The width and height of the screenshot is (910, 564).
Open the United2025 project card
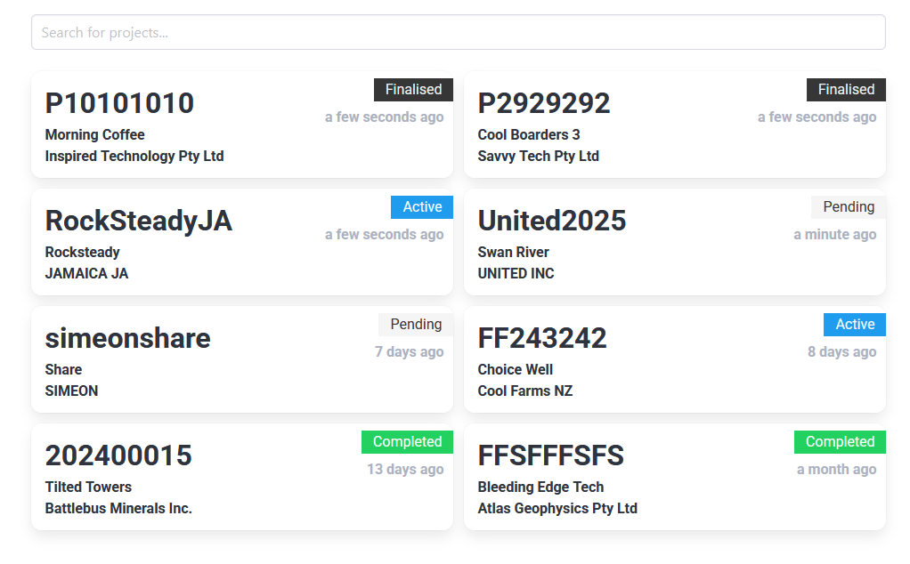pyautogui.click(x=552, y=222)
